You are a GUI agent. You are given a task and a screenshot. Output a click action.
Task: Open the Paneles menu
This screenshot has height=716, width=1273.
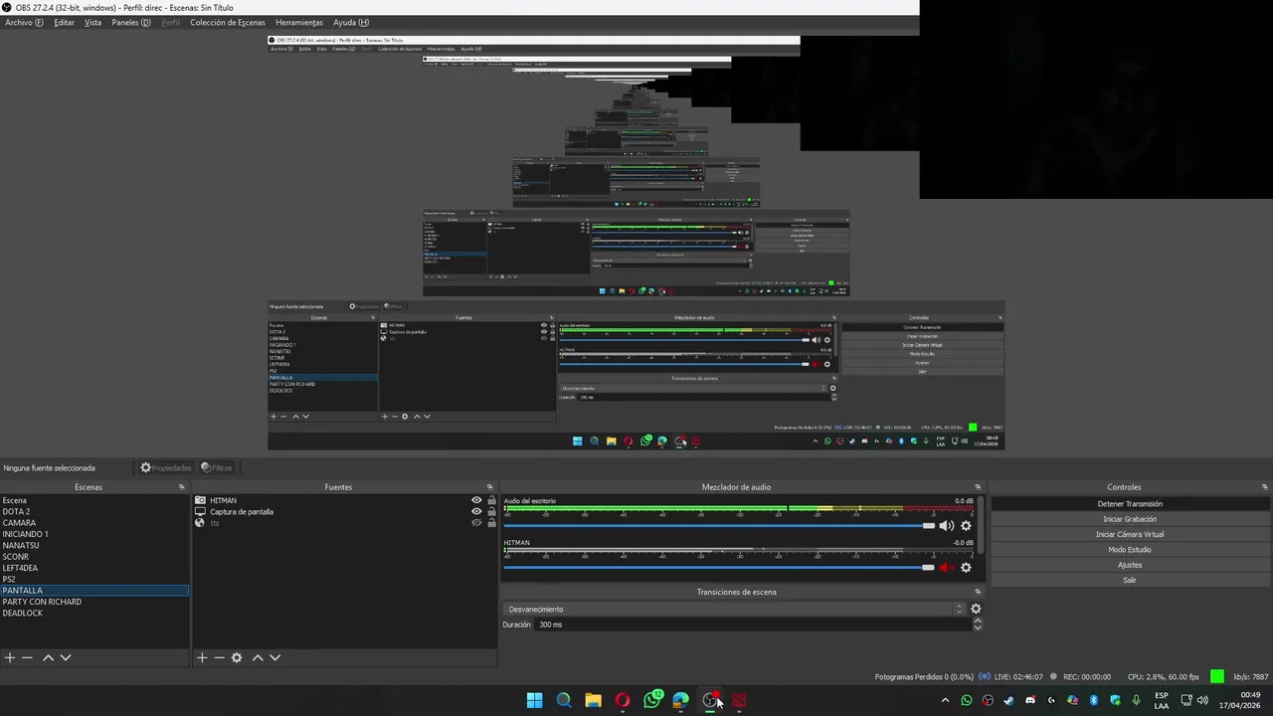coord(131,22)
